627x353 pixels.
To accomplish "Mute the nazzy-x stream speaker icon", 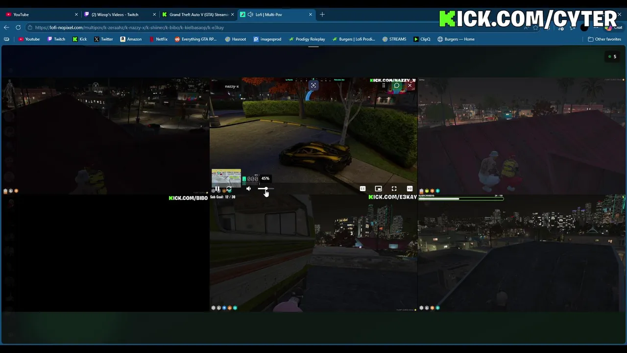I will [248, 189].
